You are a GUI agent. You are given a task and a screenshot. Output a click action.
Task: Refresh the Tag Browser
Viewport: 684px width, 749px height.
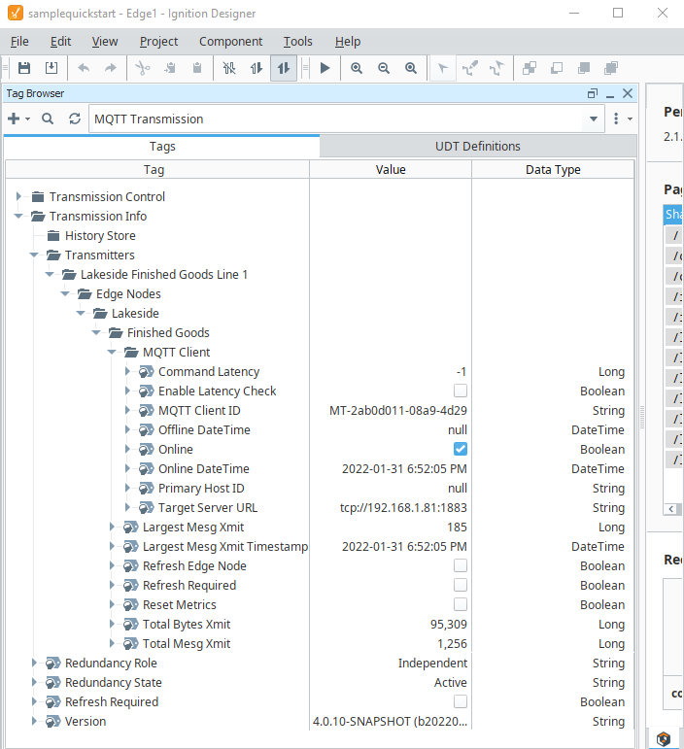pyautogui.click(x=75, y=119)
